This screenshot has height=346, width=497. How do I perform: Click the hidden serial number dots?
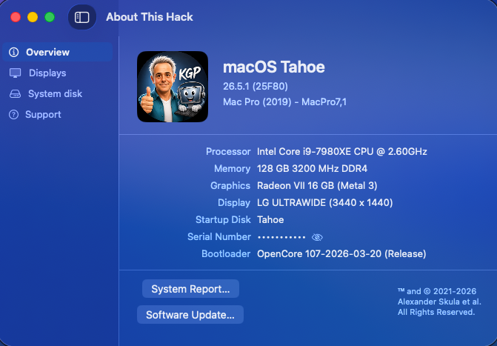tap(281, 237)
